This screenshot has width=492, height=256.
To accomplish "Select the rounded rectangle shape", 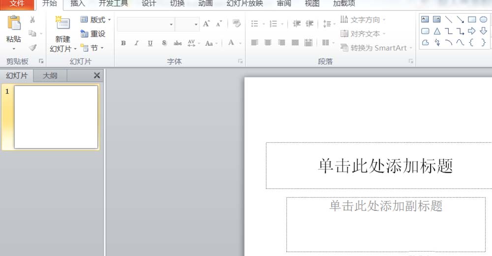I will pyautogui.click(x=425, y=31).
